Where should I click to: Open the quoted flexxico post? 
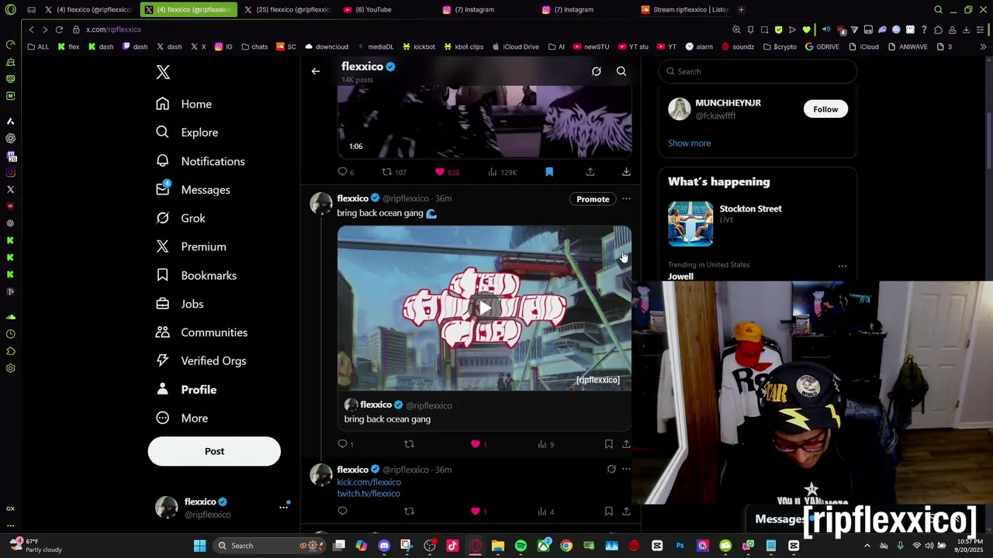click(x=484, y=412)
